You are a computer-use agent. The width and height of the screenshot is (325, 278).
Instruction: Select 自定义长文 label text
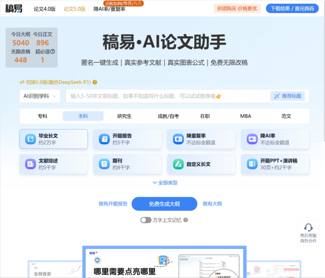199,164
